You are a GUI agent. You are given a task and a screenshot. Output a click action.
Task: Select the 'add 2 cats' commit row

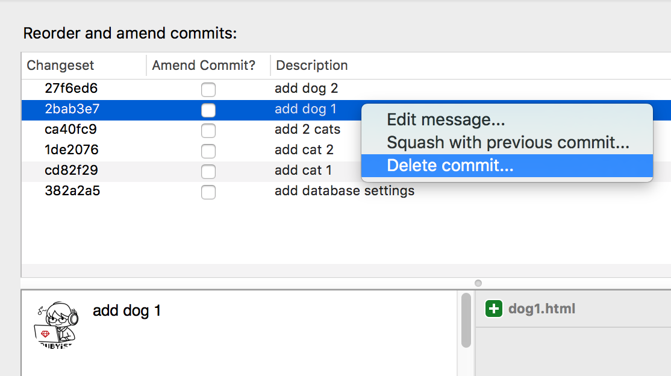point(307,129)
